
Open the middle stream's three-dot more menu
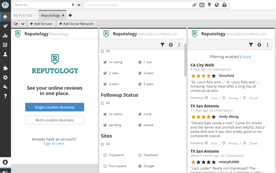pos(179,45)
